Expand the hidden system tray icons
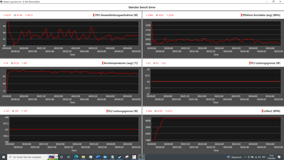The height and width of the screenshot is (160, 284). coord(245,157)
